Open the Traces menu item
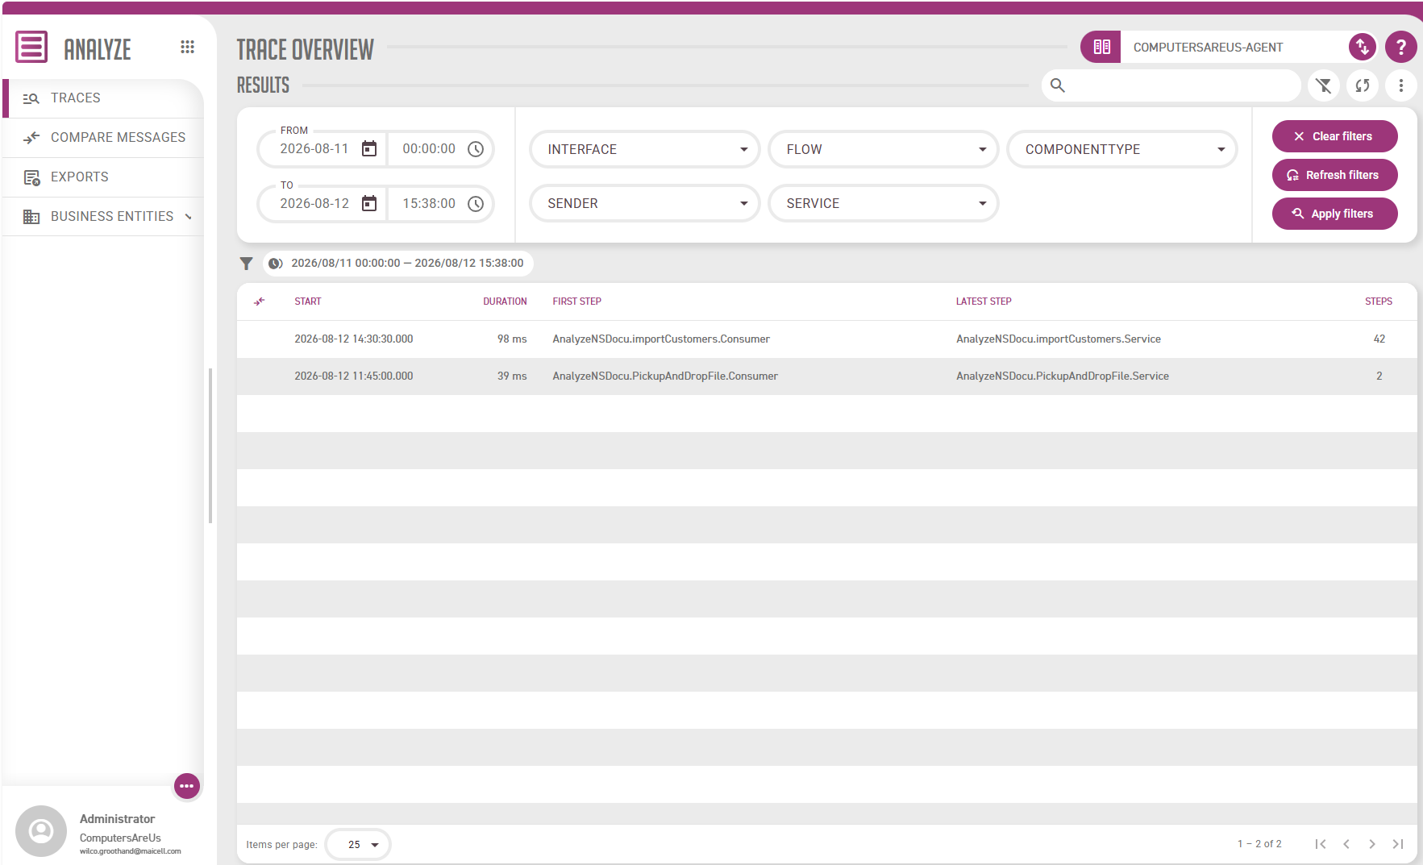Image resolution: width=1423 pixels, height=865 pixels. pos(103,98)
